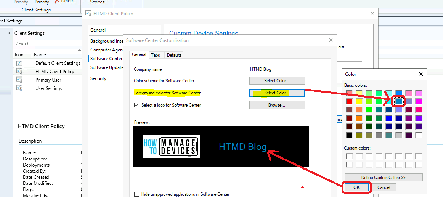This screenshot has height=197, width=443.
Task: Click the Icon column header
Action: click(x=19, y=55)
